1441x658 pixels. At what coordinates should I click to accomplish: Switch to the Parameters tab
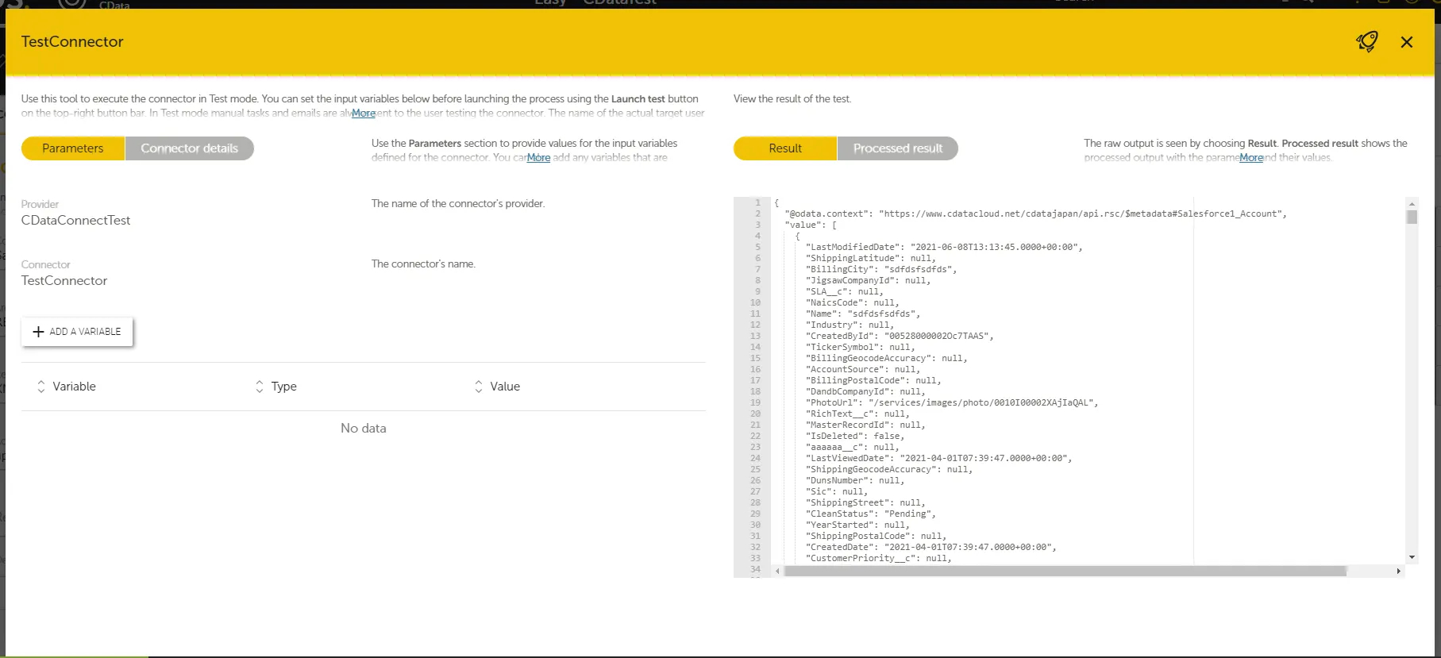coord(73,148)
